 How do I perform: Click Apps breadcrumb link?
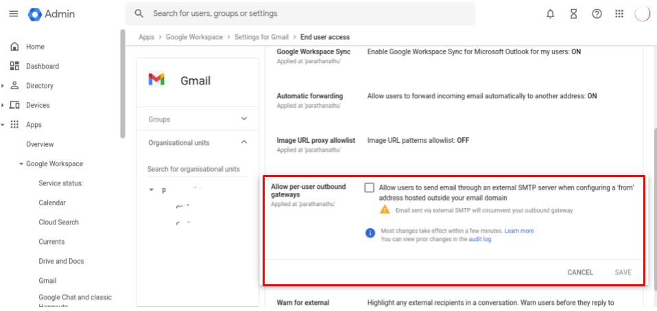tap(146, 37)
